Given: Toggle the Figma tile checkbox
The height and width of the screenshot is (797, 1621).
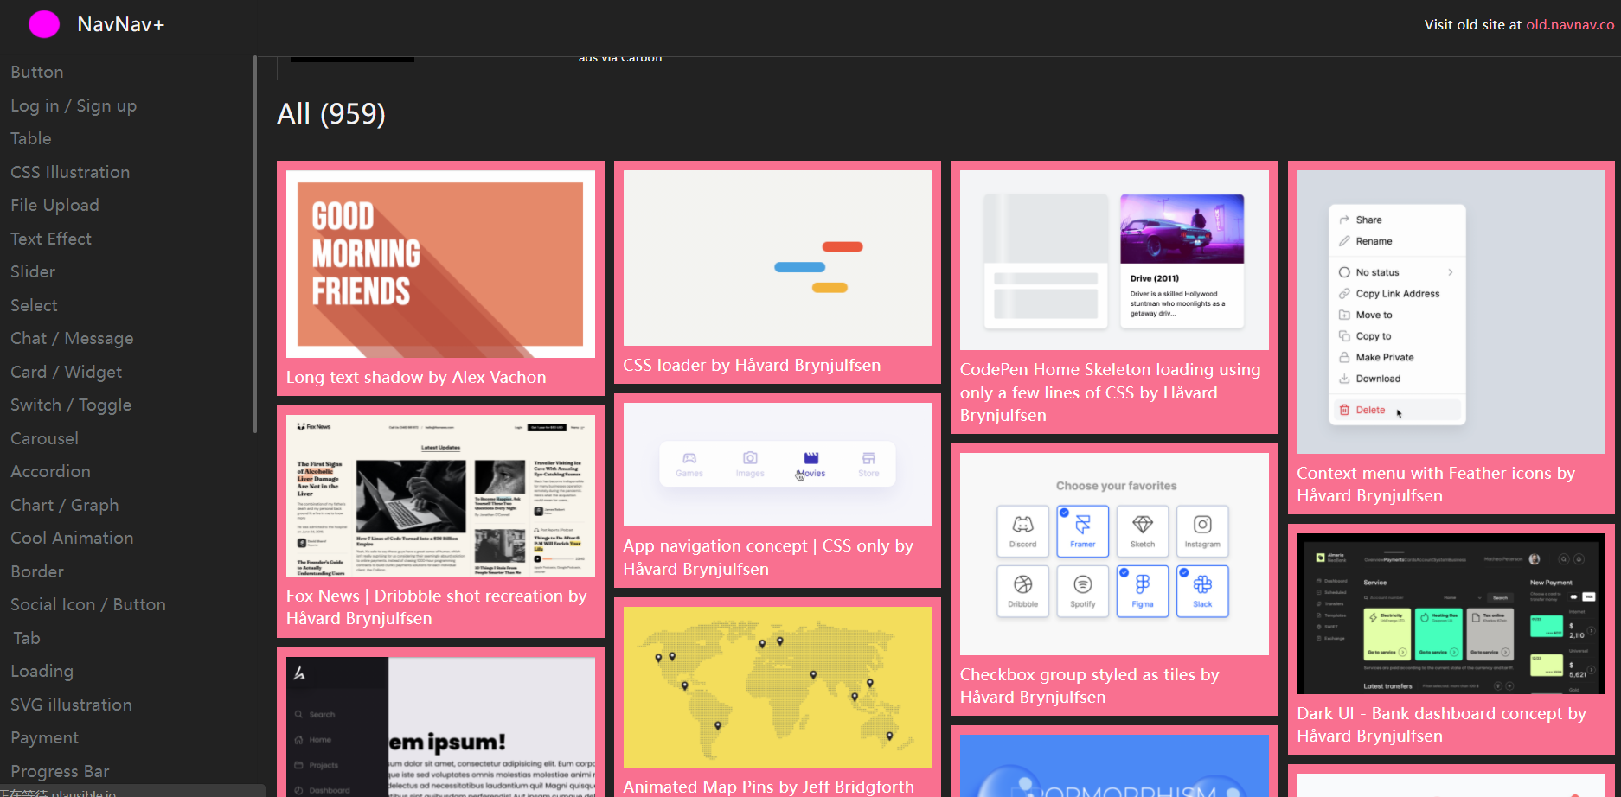Looking at the screenshot, I should pyautogui.click(x=1143, y=591).
